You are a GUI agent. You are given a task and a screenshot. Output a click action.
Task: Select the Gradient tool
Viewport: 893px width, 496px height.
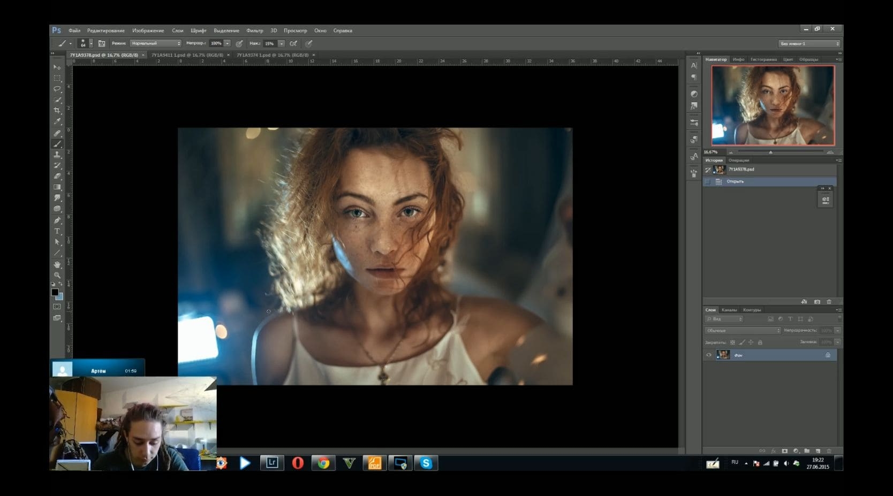click(x=57, y=187)
